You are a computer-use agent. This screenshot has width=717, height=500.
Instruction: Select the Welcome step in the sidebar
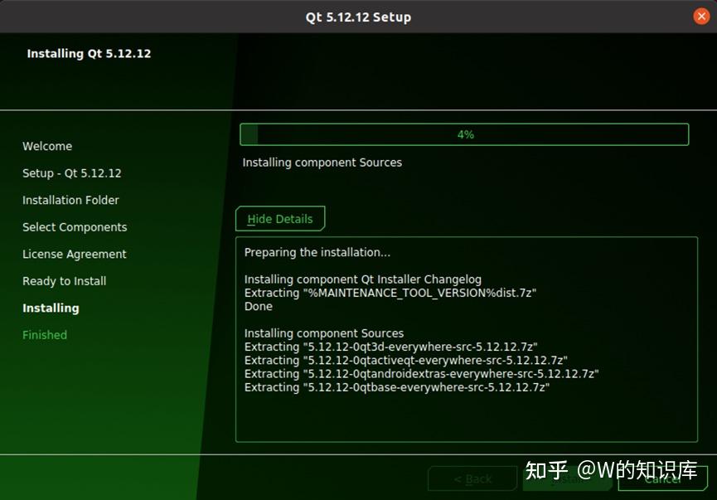pos(47,146)
